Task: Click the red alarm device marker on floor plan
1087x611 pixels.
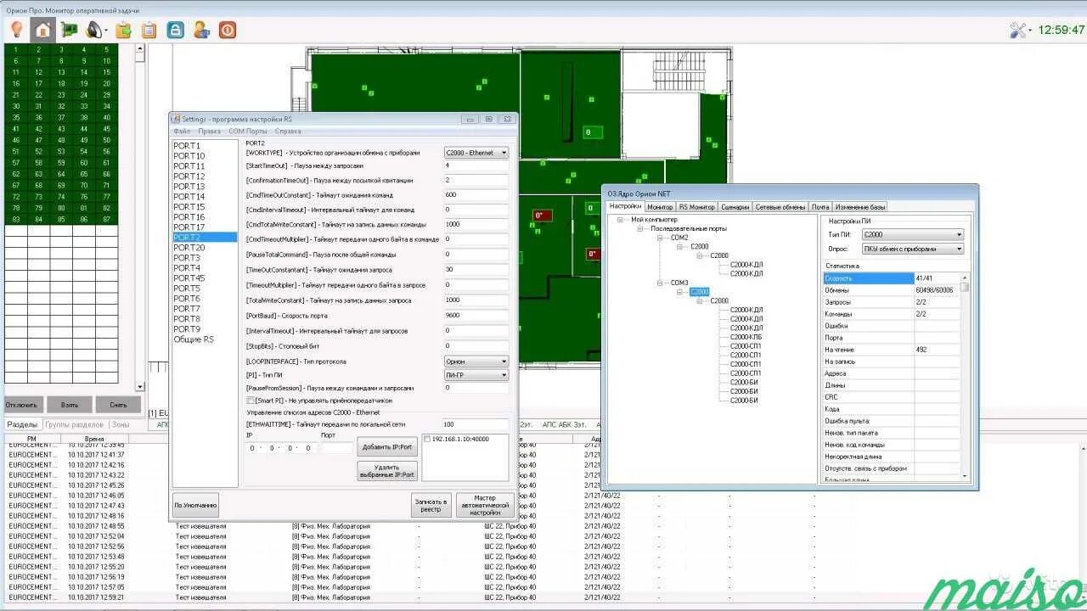Action: [x=543, y=216]
